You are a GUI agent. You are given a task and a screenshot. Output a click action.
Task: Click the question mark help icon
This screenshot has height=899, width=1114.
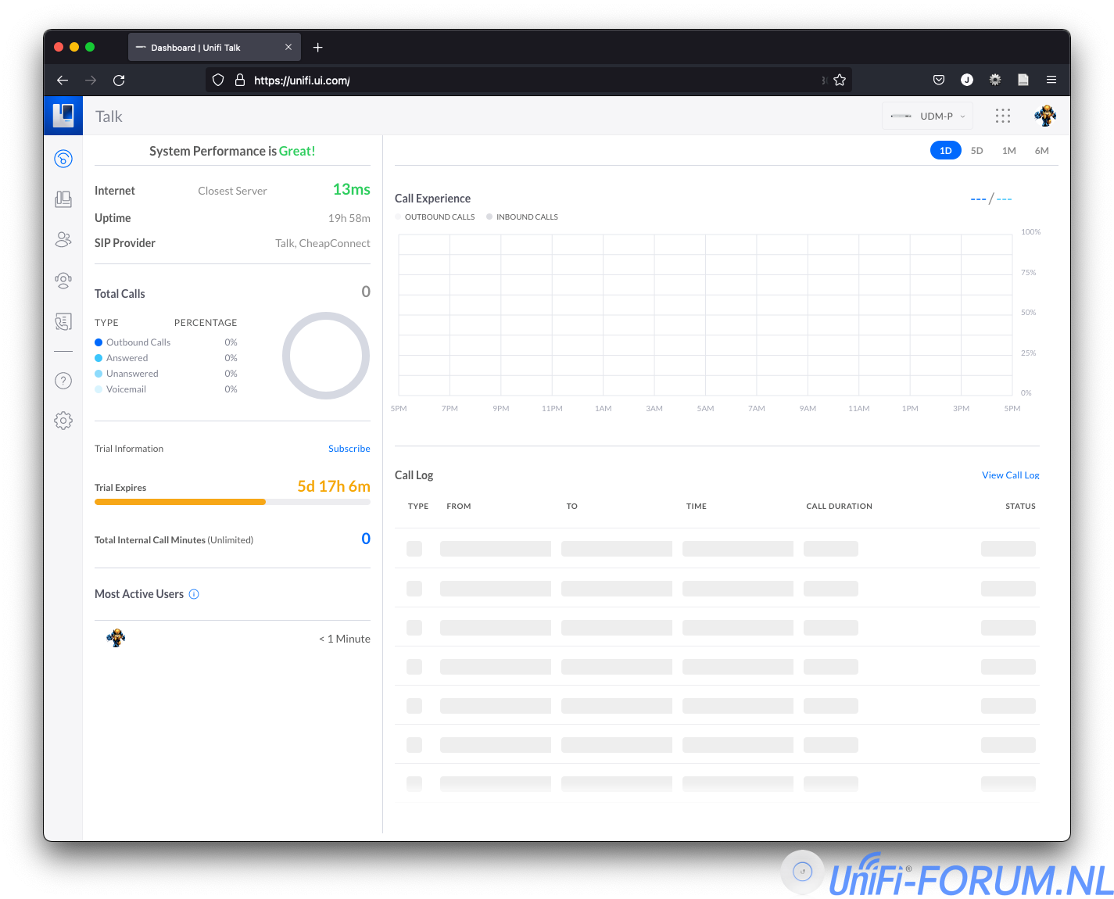63,381
